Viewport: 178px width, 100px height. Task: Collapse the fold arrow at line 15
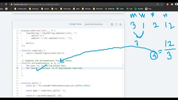20,31
